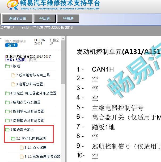This screenshot has height=162, width=161.
Task: Click the folder icon beside 1 概述
Action: tap(7, 66)
